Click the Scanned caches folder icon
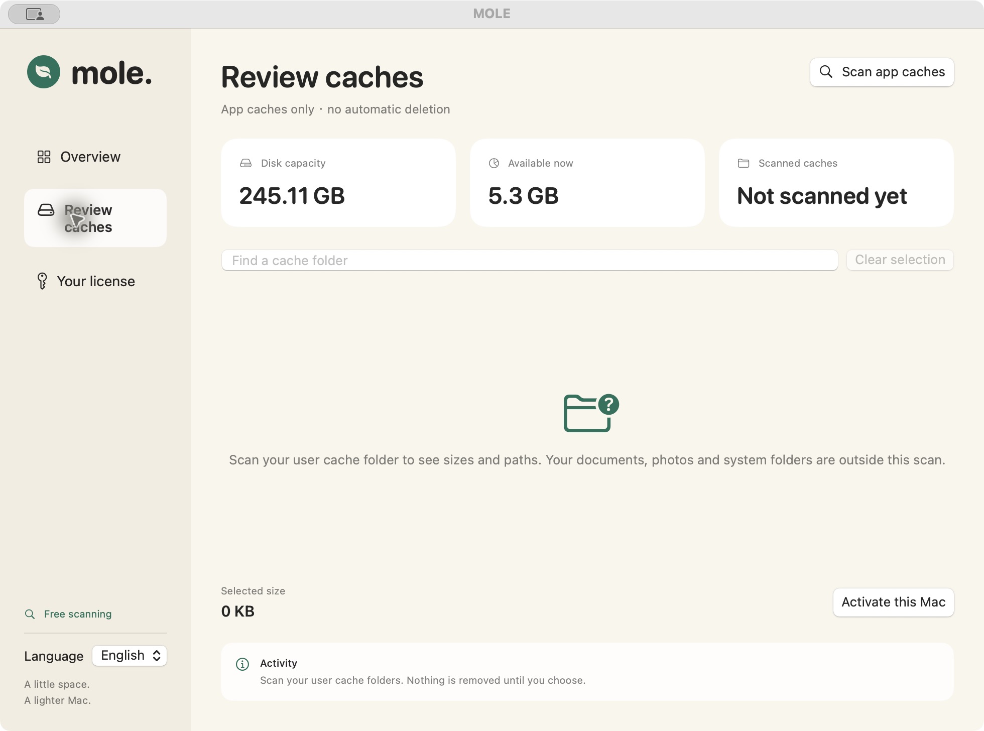This screenshot has width=984, height=731. [744, 163]
